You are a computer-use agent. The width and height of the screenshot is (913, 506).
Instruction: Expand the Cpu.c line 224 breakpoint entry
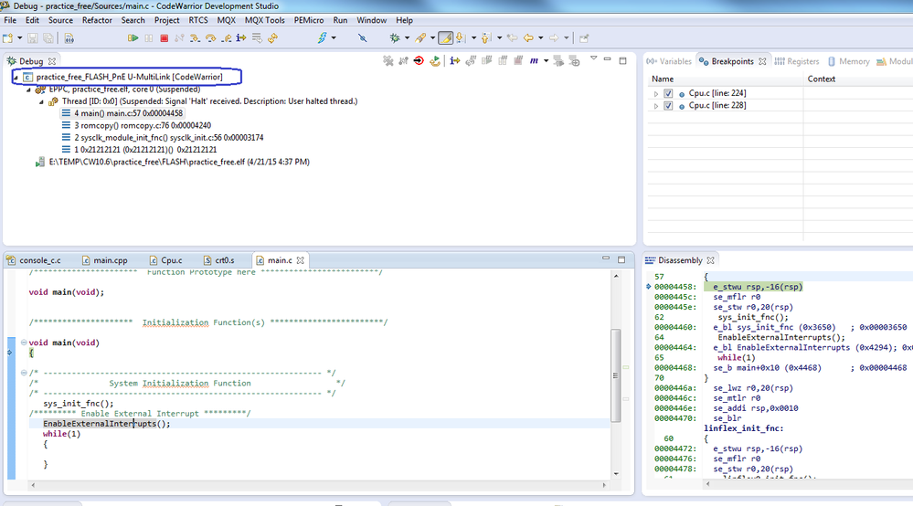[655, 94]
